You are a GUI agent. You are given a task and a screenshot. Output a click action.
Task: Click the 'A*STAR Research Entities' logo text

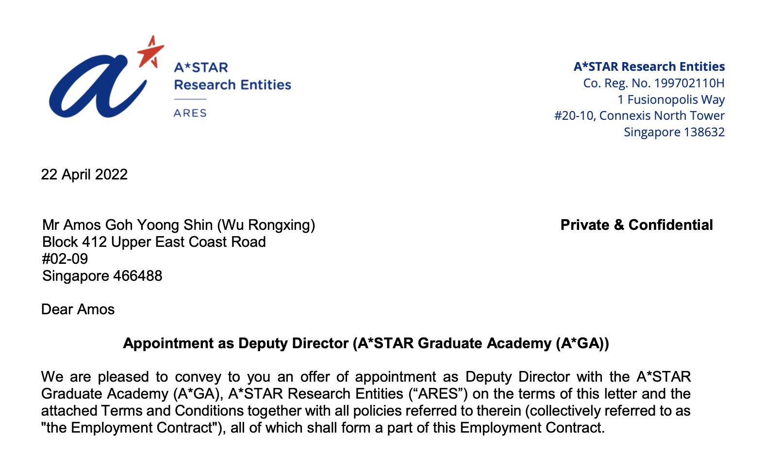click(x=233, y=76)
